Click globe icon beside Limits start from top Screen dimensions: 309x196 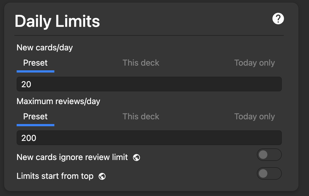tap(102, 176)
